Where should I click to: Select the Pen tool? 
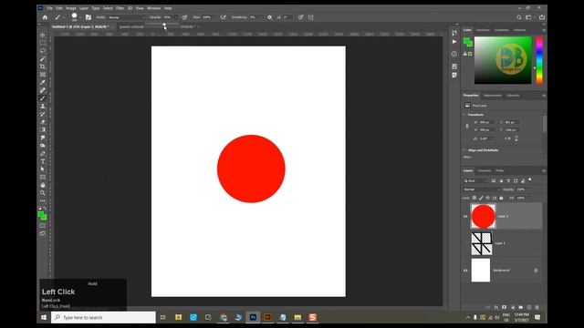pyautogui.click(x=43, y=153)
